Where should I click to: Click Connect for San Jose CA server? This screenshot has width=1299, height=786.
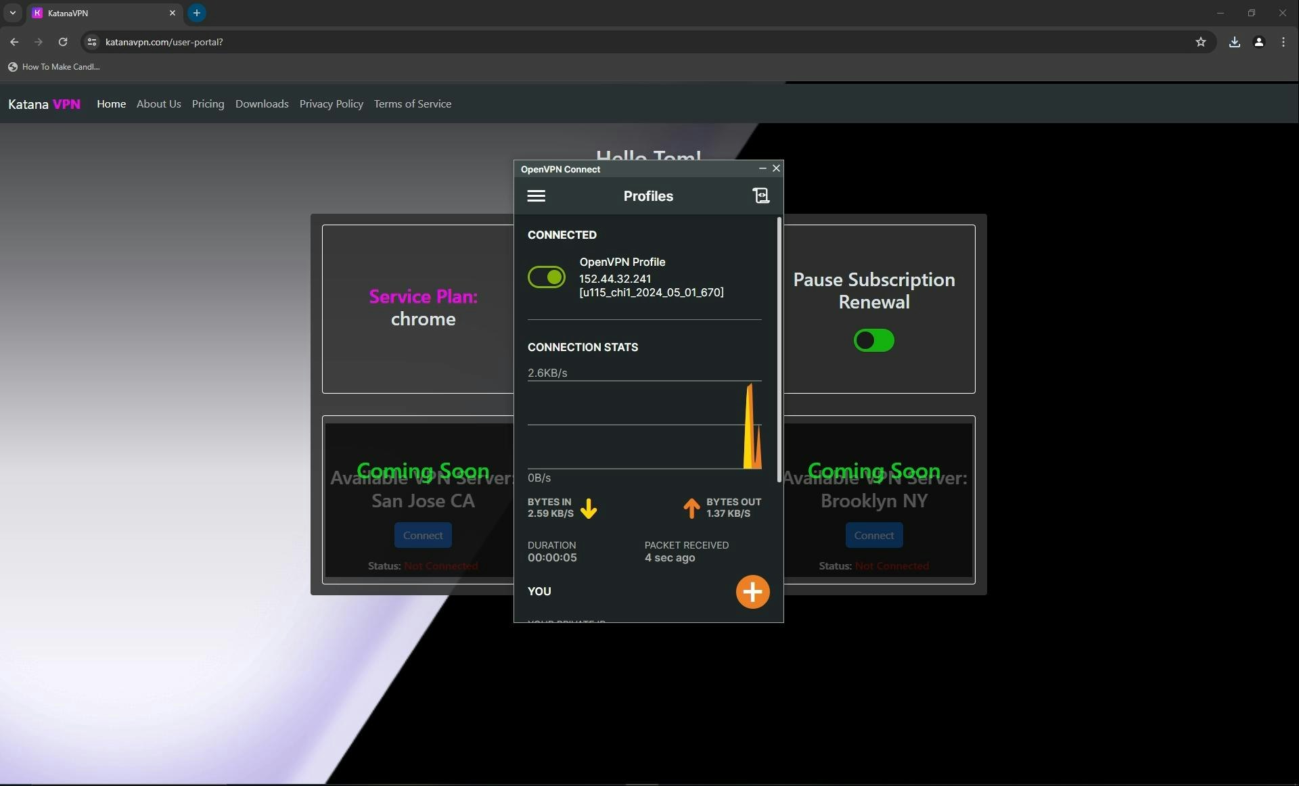pyautogui.click(x=423, y=535)
